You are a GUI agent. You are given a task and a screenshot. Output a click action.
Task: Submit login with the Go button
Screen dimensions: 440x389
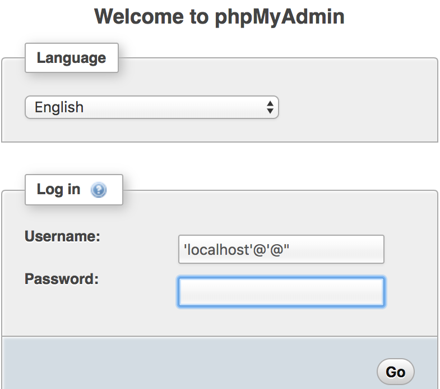point(395,372)
